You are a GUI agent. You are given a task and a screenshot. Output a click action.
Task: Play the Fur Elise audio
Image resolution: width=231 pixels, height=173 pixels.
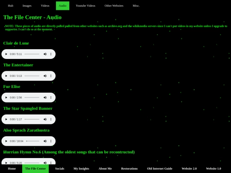point(6,97)
